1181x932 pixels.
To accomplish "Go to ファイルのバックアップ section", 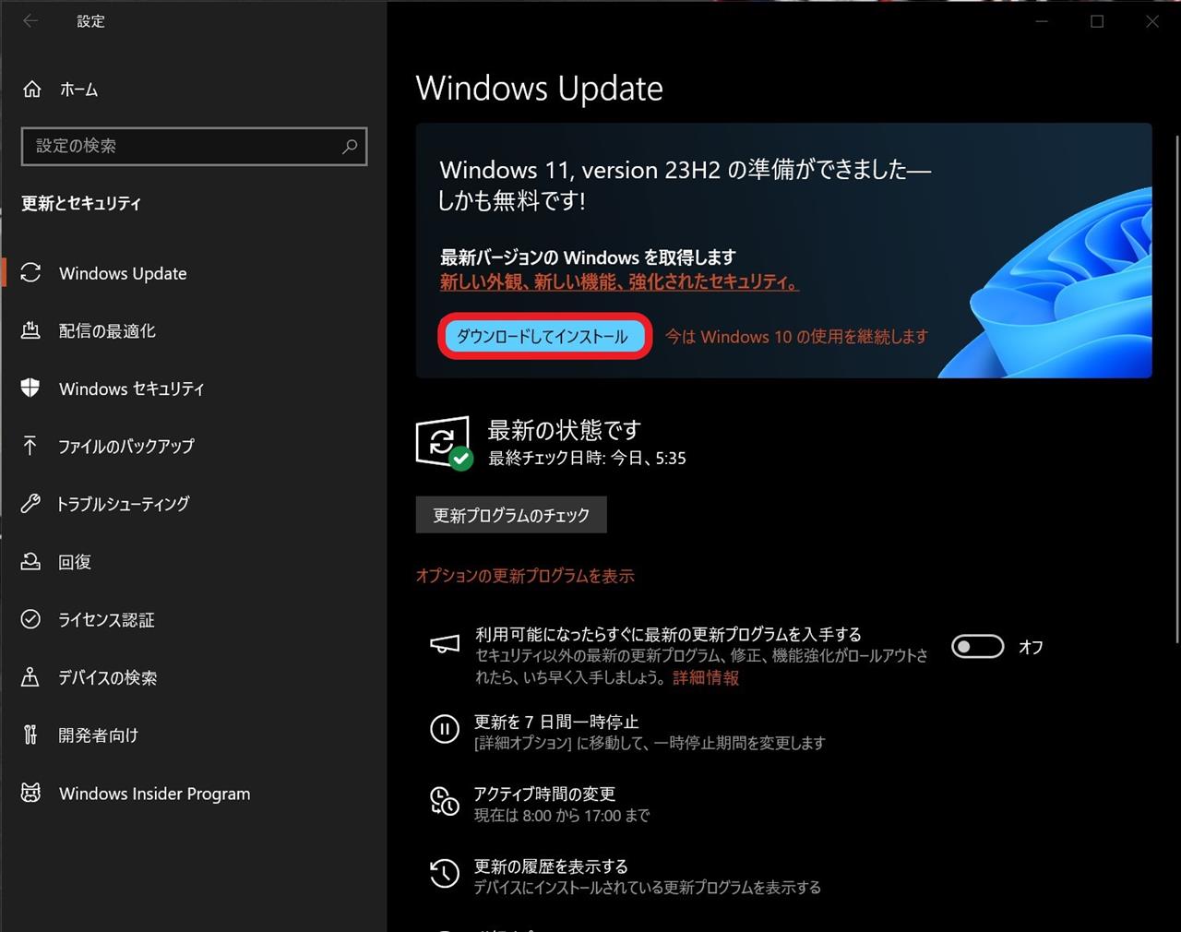I will click(x=126, y=446).
